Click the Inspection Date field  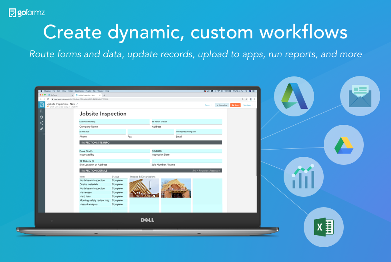tap(187, 151)
